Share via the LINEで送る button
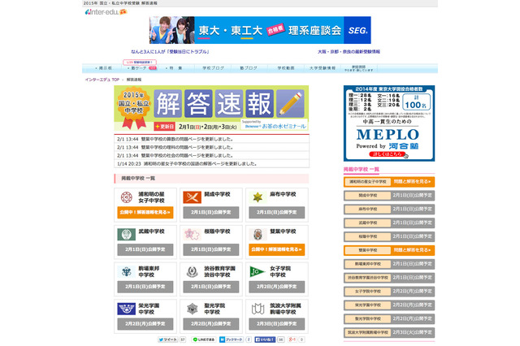520x346 pixels. coord(204,340)
